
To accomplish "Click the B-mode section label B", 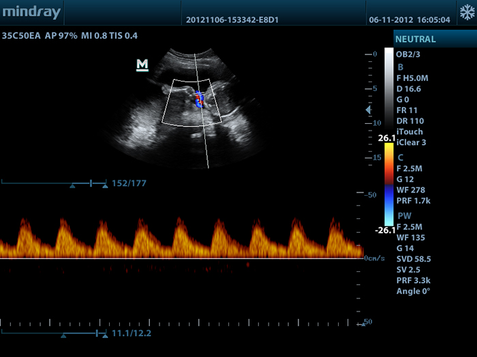I will [401, 67].
